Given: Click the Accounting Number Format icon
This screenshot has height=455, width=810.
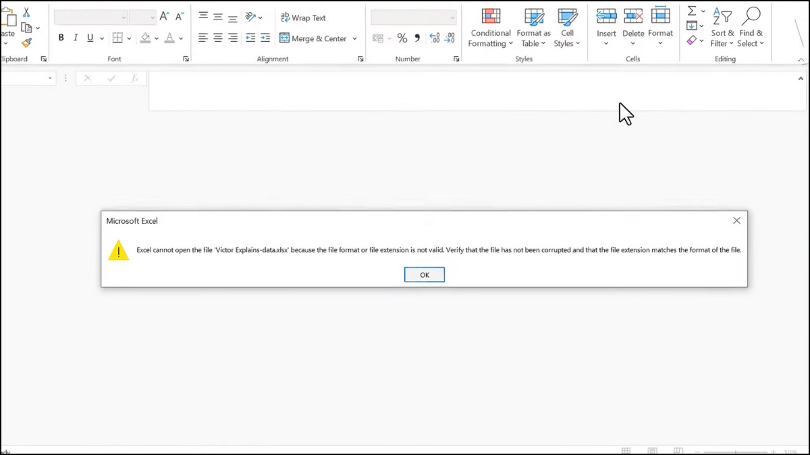Looking at the screenshot, I should (378, 38).
